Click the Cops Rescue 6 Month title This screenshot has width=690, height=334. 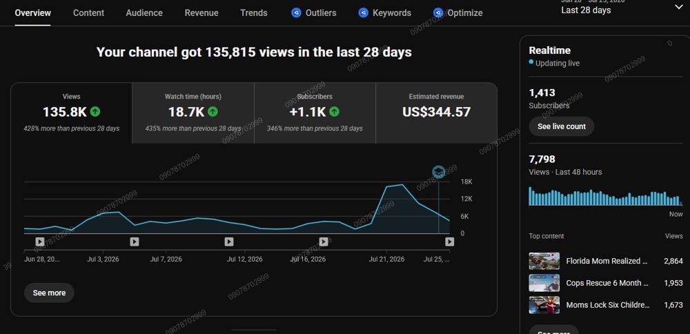tap(607, 283)
